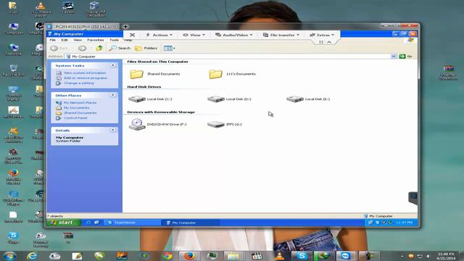Open the TeamViewer Actions dropdown
The image size is (464, 261).
(x=159, y=35)
